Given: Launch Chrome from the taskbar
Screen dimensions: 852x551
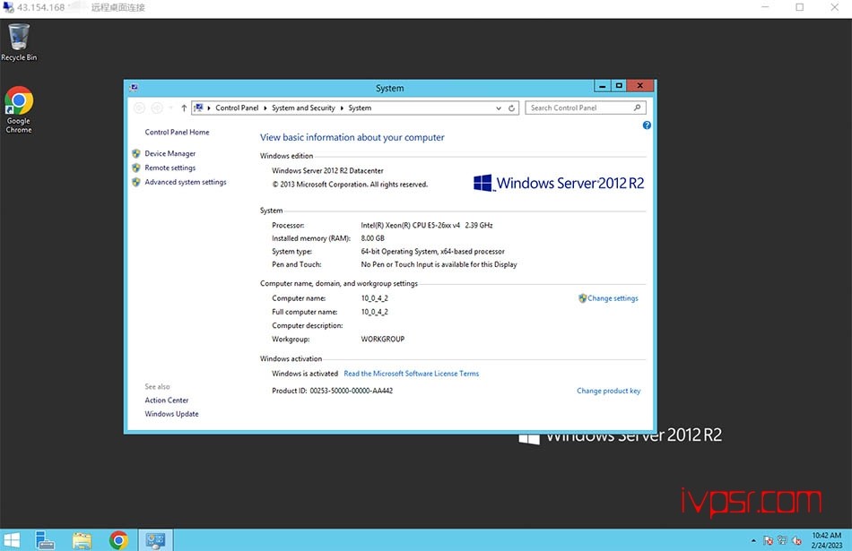Looking at the screenshot, I should point(118,540).
